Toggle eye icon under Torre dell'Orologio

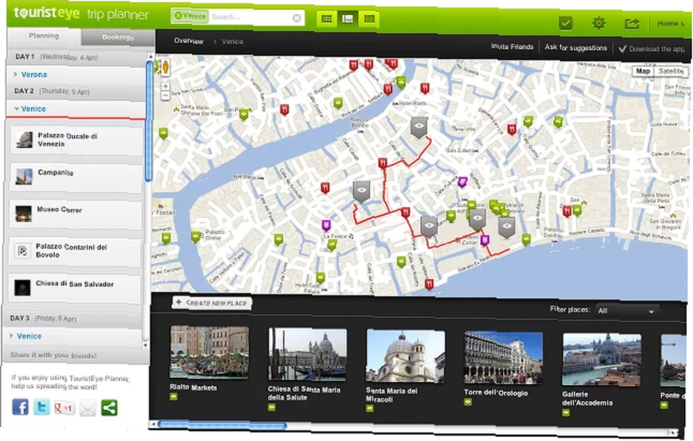[x=468, y=402]
